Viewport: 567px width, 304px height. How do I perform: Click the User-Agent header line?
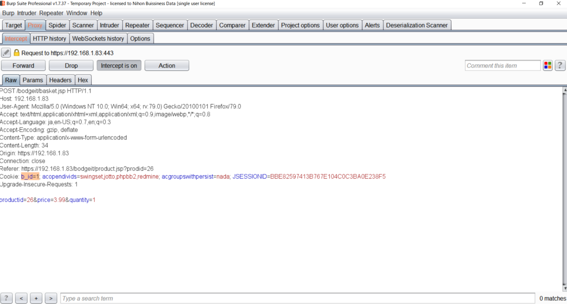pyautogui.click(x=120, y=106)
